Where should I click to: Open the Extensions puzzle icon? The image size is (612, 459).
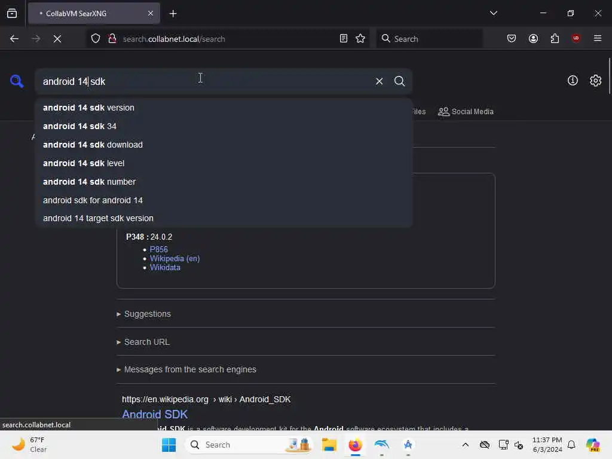555,39
